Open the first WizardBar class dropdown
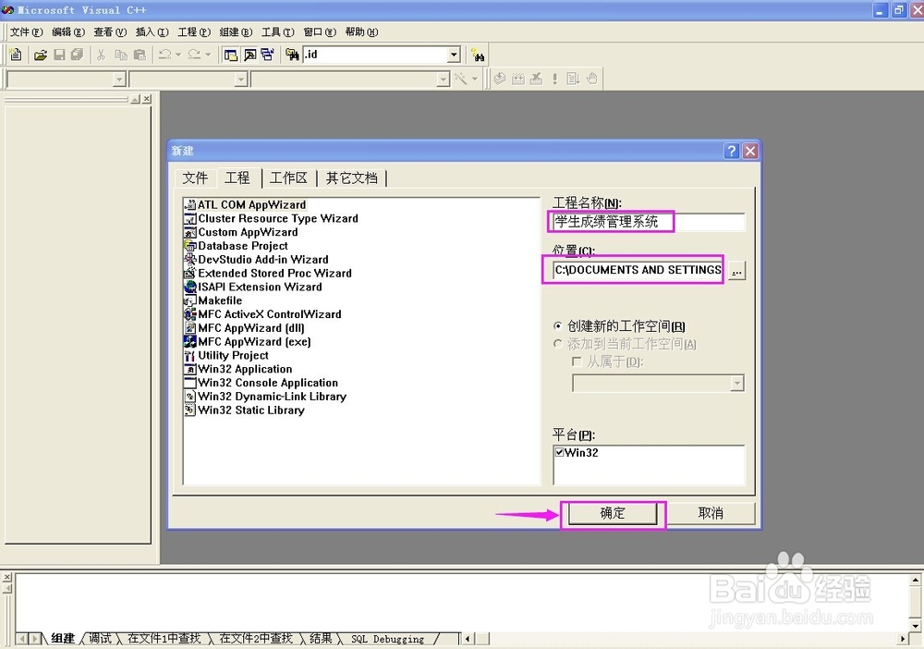924x649 pixels. coord(119,79)
